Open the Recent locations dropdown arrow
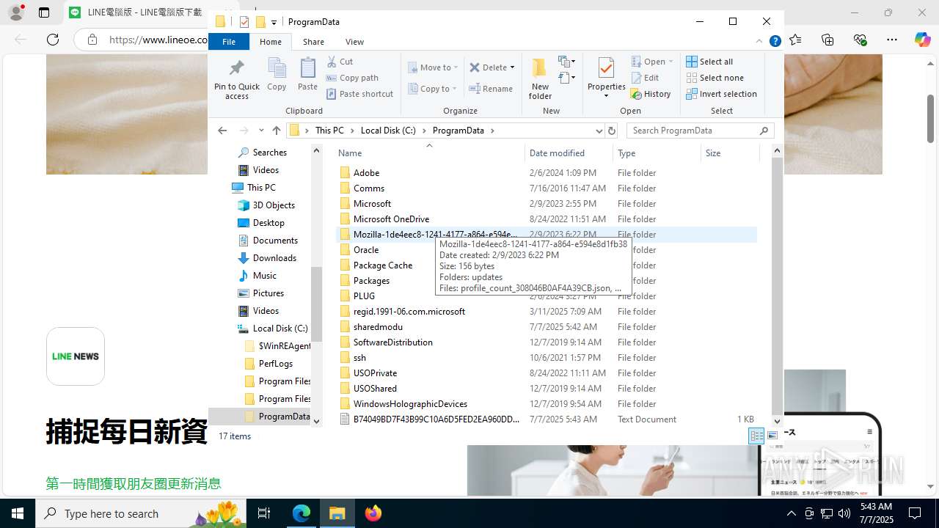Viewport: 939px width, 528px height. 261,131
